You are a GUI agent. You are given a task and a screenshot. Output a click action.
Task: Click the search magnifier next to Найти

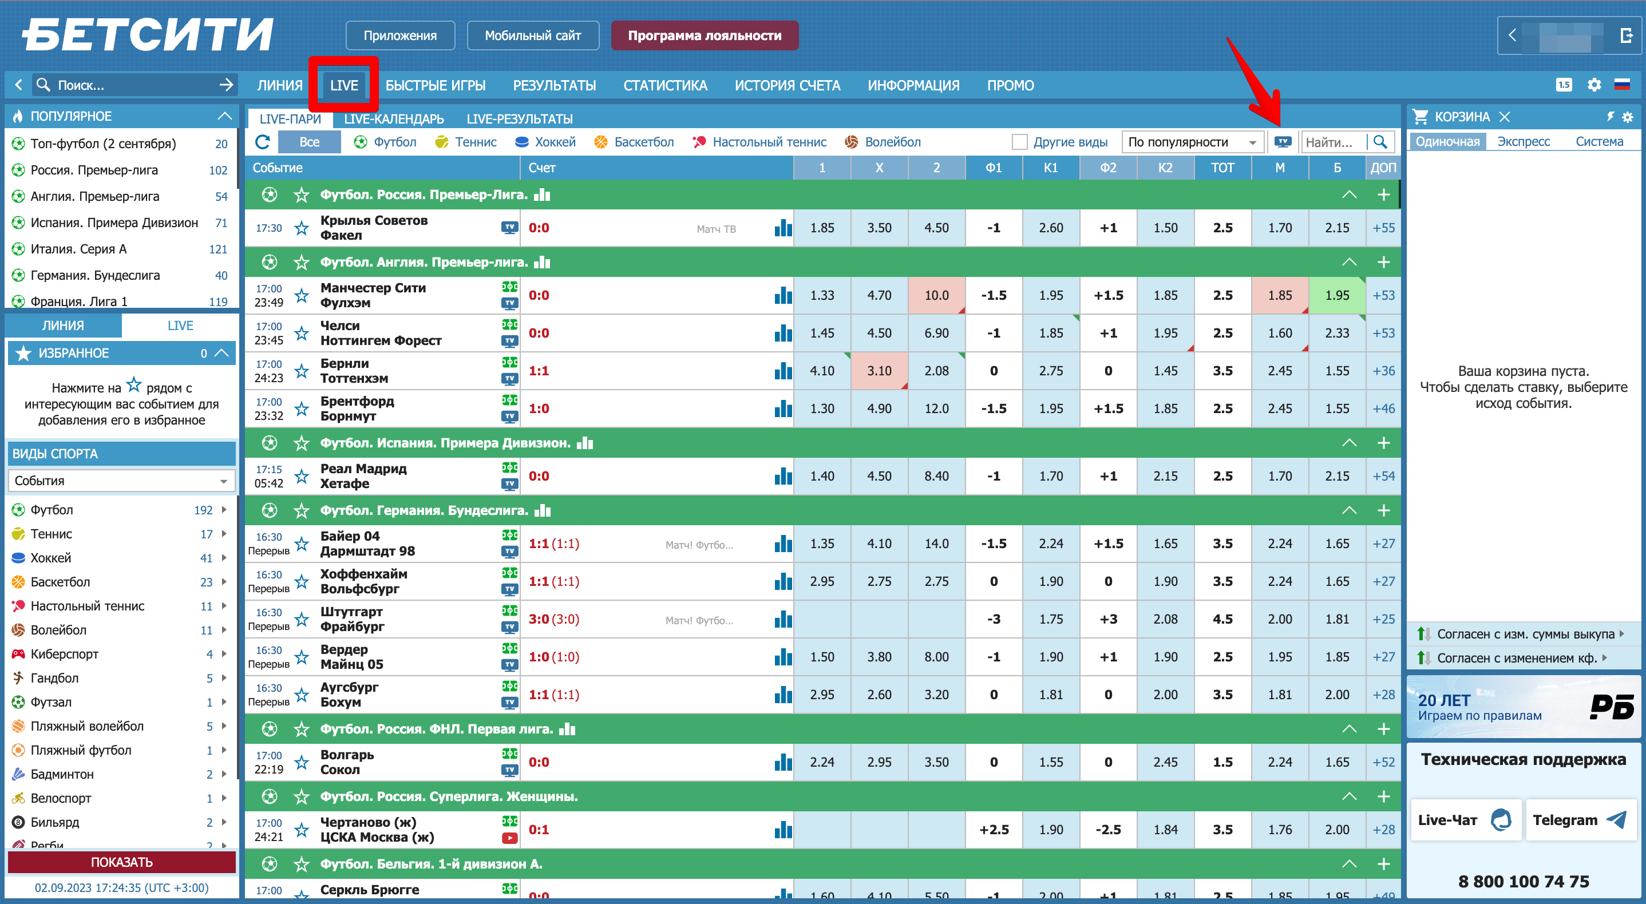tap(1380, 142)
